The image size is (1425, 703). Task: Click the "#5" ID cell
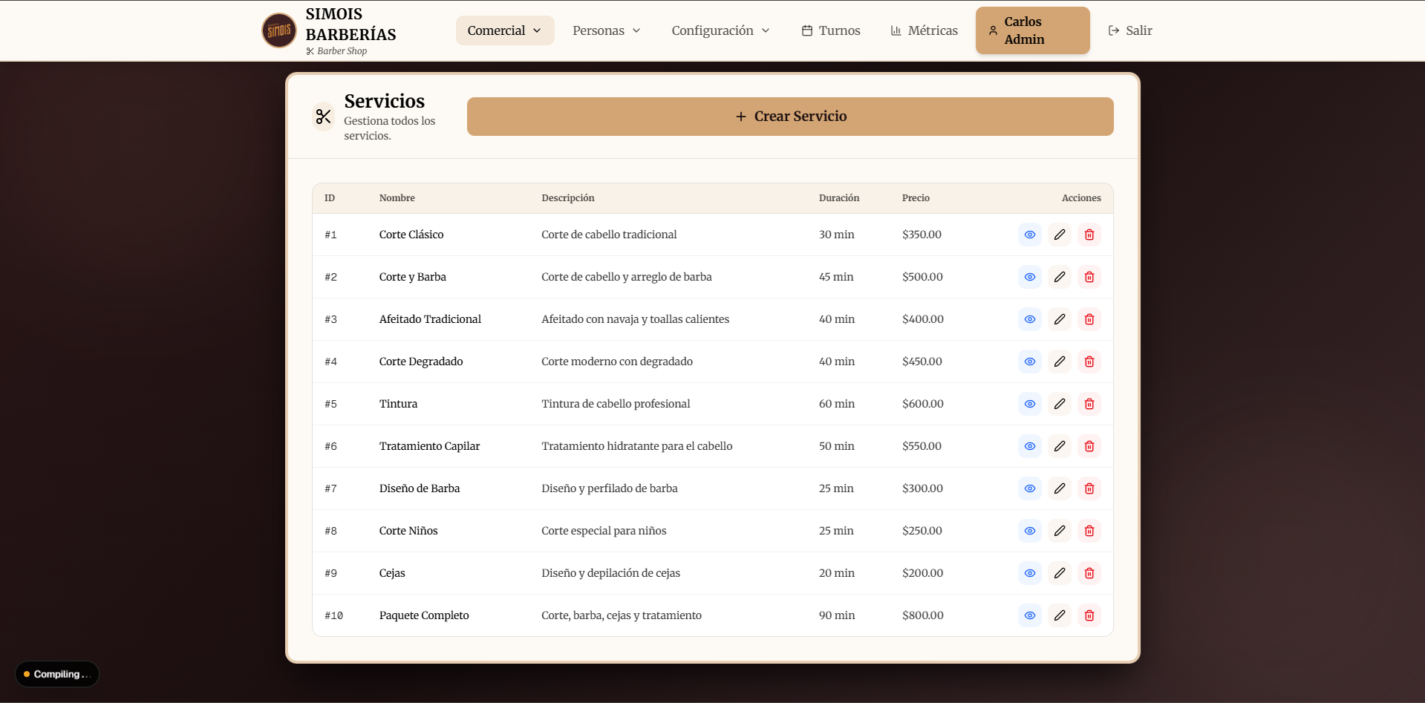[330, 404]
